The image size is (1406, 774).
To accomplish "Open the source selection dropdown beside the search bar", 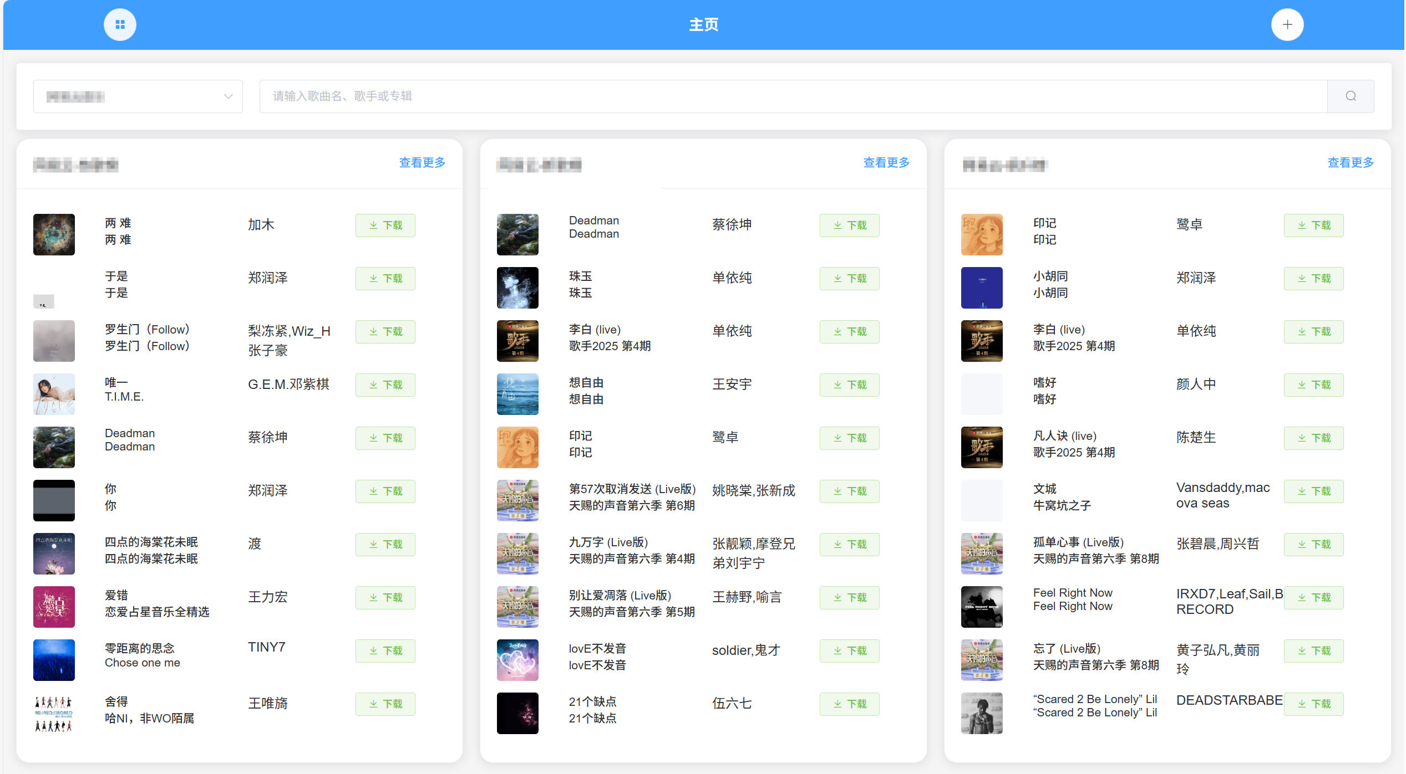I will [138, 96].
